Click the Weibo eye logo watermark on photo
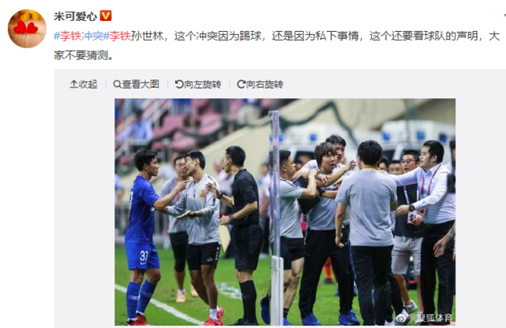 [x=402, y=318]
